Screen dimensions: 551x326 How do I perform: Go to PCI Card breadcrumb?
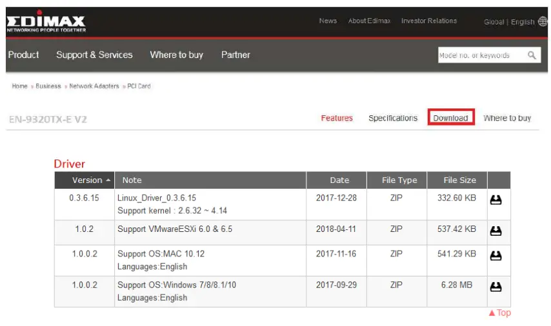click(139, 86)
